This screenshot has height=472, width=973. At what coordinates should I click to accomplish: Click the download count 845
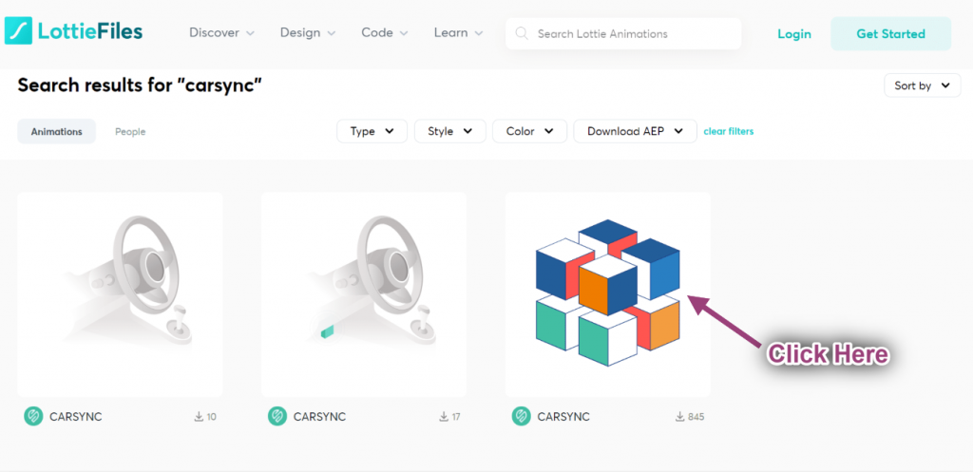point(696,417)
